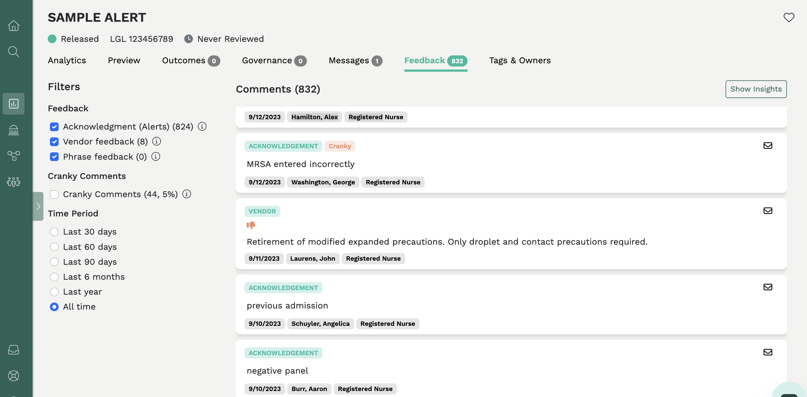Select the Last 30 days radio option
The height and width of the screenshot is (397, 807).
click(54, 232)
